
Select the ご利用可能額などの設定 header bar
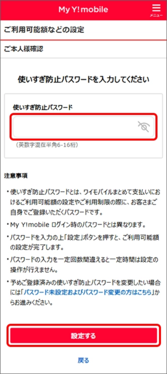coord(83,30)
